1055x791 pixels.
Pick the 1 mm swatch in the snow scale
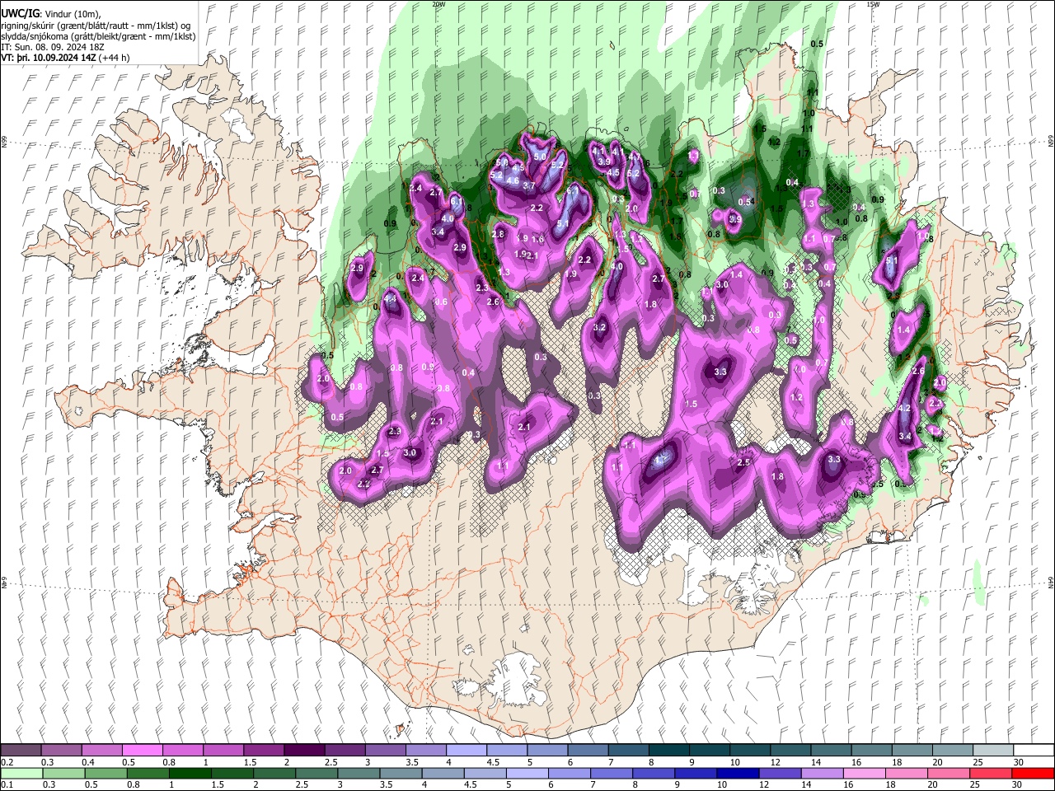223,751
